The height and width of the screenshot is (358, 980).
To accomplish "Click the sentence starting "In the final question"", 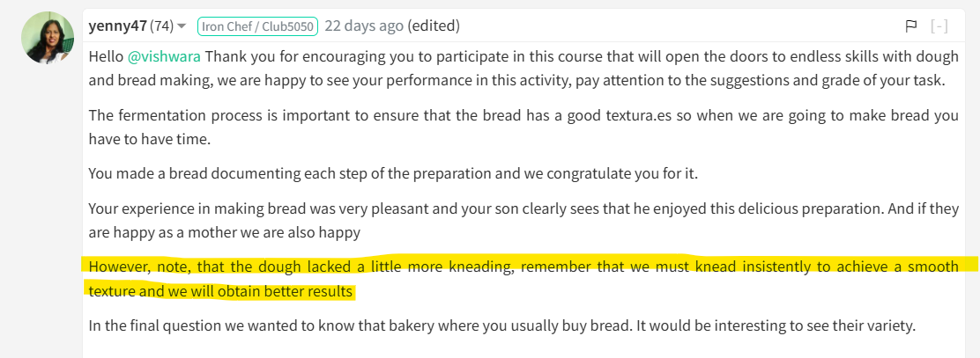I will click(x=501, y=325).
